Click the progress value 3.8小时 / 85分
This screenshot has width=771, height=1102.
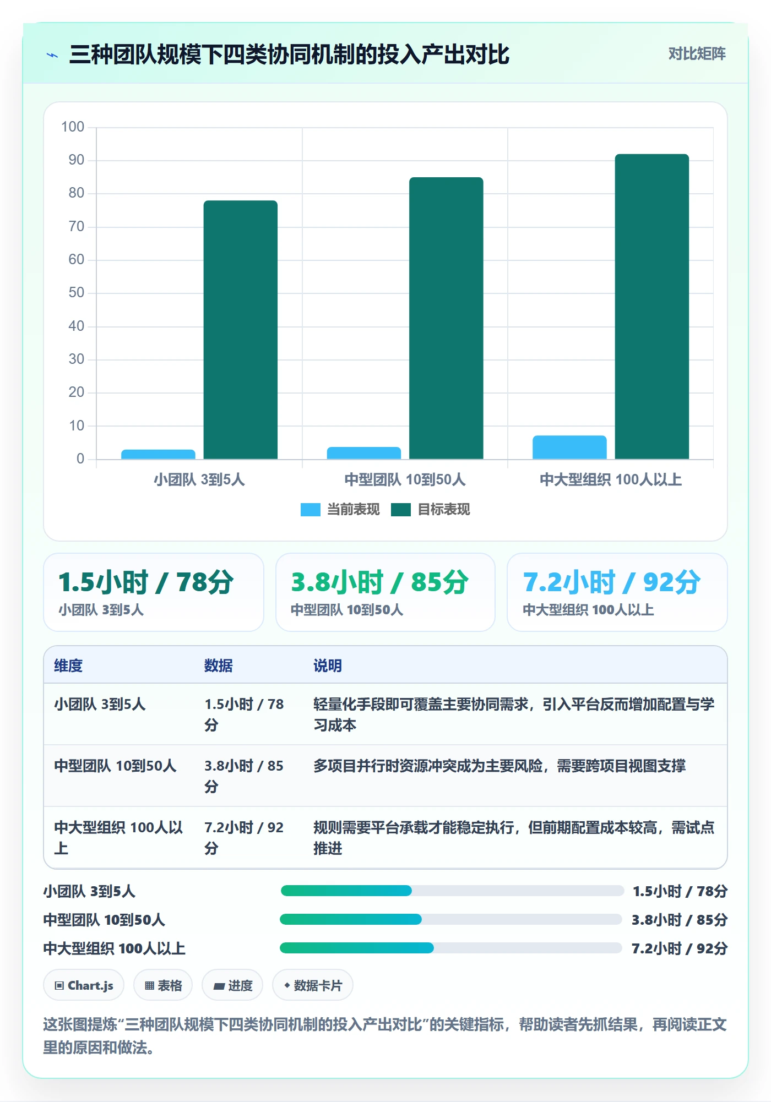click(680, 920)
